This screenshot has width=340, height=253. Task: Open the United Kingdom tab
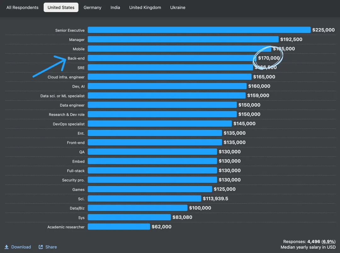pos(145,7)
